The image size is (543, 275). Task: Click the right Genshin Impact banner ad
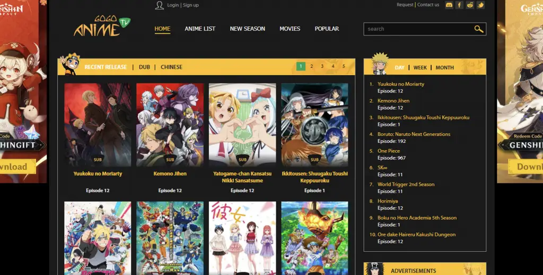click(520, 91)
